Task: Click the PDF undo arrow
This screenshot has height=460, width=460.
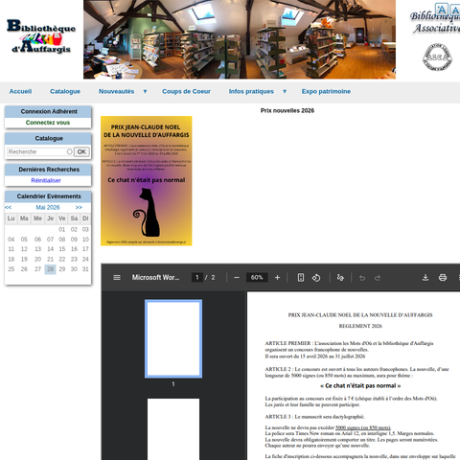Action: click(362, 278)
